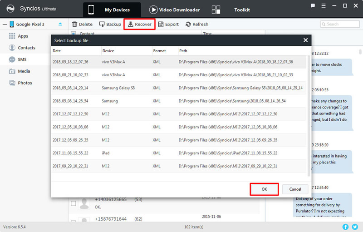The image size is (363, 232).
Task: Click the Recover toolbar button
Action: pyautogui.click(x=139, y=25)
